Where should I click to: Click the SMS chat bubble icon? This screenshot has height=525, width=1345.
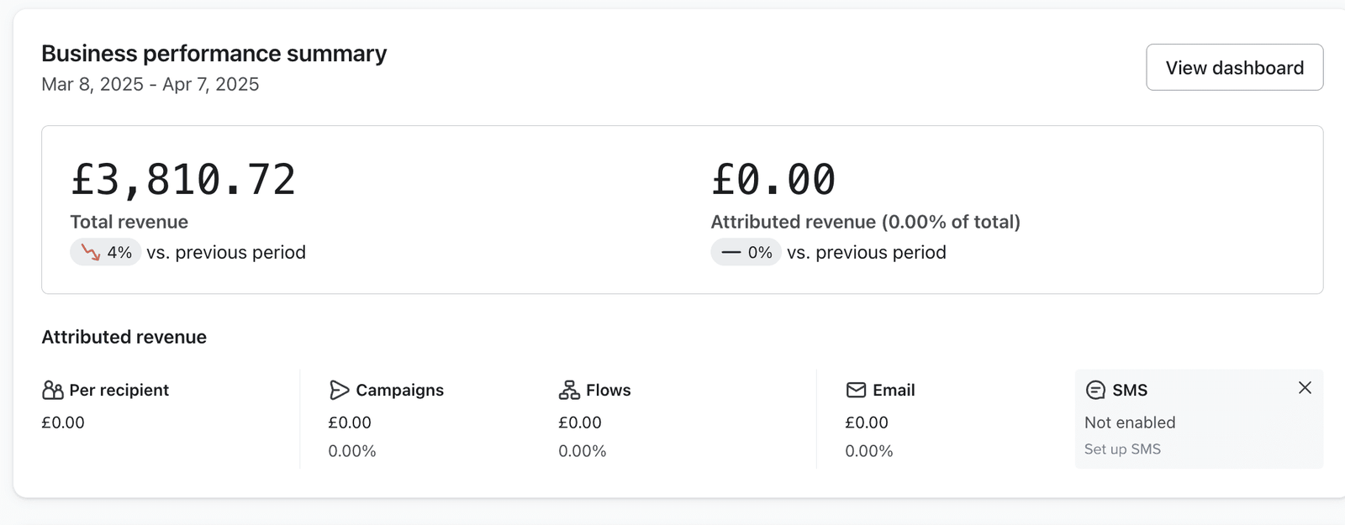pyautogui.click(x=1095, y=391)
